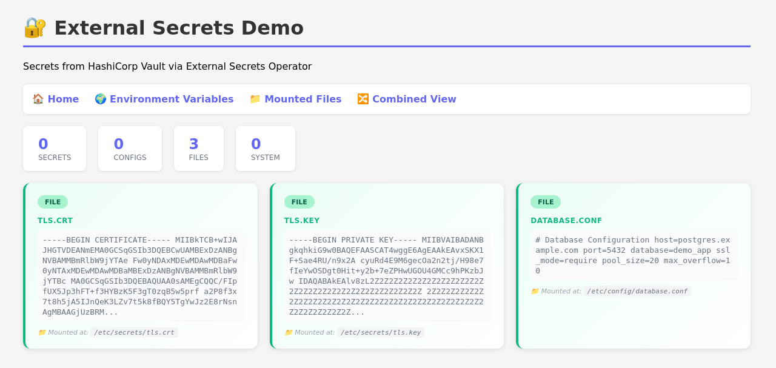Click the folder icon next to tls.key mount path
Screen dimensions: 776x368
[x=289, y=332]
